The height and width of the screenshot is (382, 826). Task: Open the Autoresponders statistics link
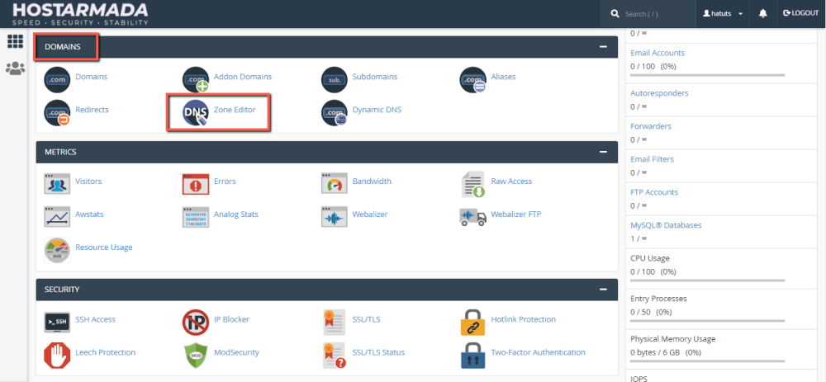coord(659,93)
